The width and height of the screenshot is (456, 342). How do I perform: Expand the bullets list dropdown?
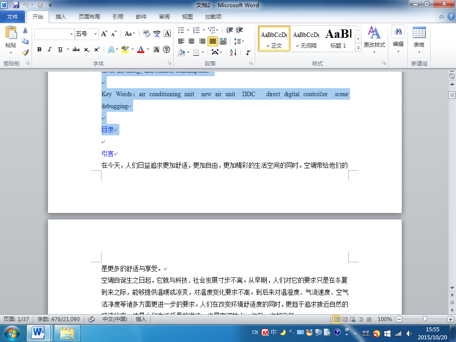(x=188, y=30)
